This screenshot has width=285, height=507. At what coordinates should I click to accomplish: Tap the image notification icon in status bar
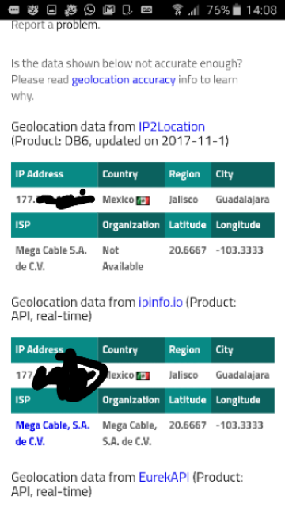click(x=51, y=10)
